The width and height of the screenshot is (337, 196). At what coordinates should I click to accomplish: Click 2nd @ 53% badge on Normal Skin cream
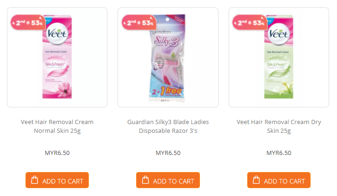(28, 23)
